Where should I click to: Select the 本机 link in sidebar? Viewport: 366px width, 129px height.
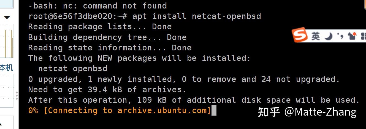tap(7, 68)
